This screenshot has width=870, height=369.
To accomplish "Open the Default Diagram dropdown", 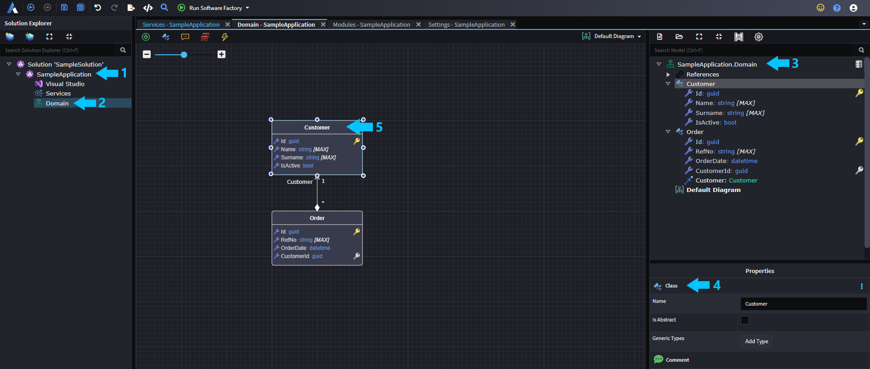I will pos(612,36).
